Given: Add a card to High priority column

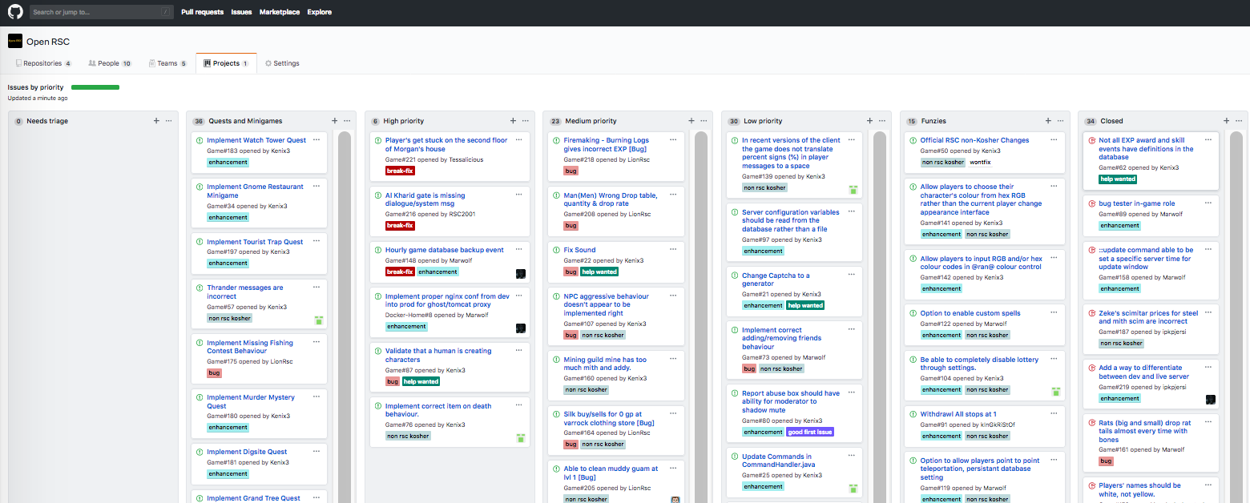Looking at the screenshot, I should click(513, 121).
